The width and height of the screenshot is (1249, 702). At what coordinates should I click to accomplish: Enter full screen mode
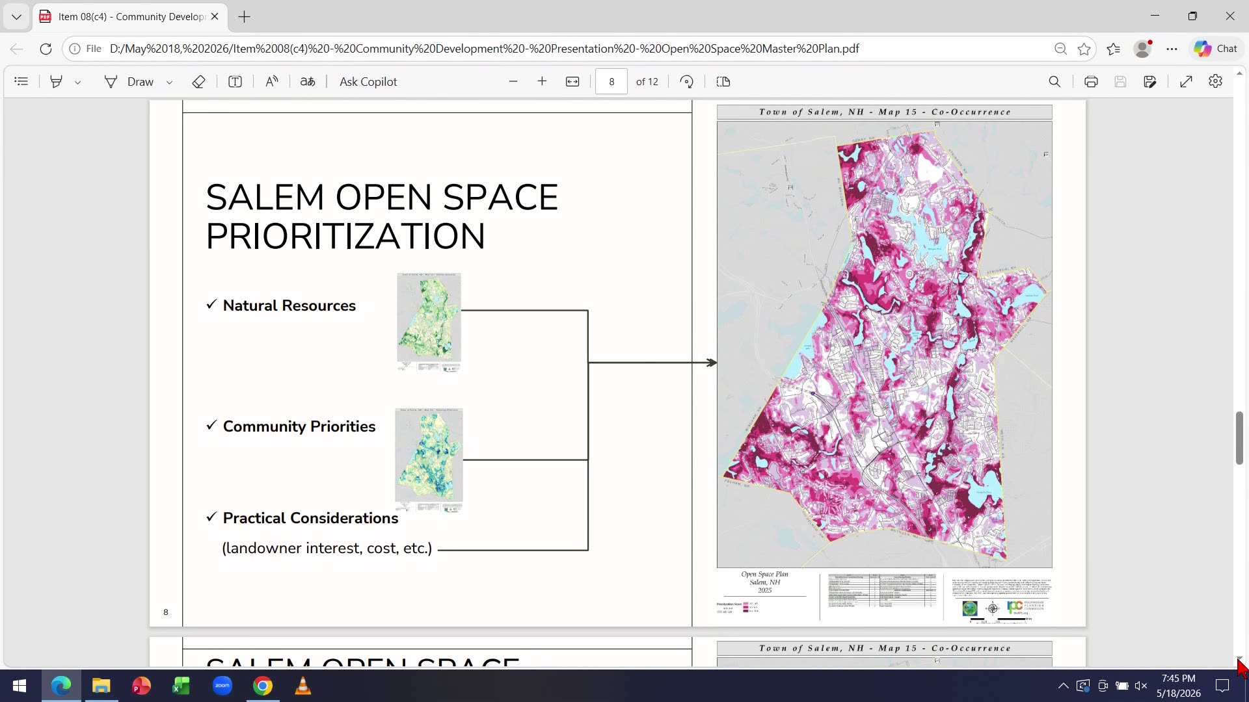pos(1187,82)
